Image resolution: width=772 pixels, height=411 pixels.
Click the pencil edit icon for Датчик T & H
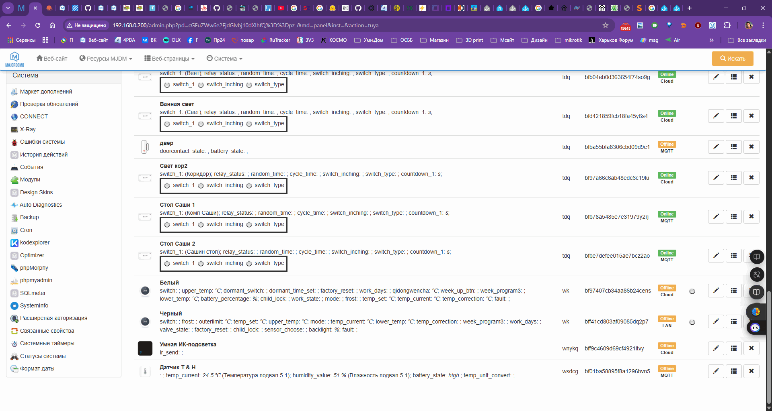[x=716, y=371]
